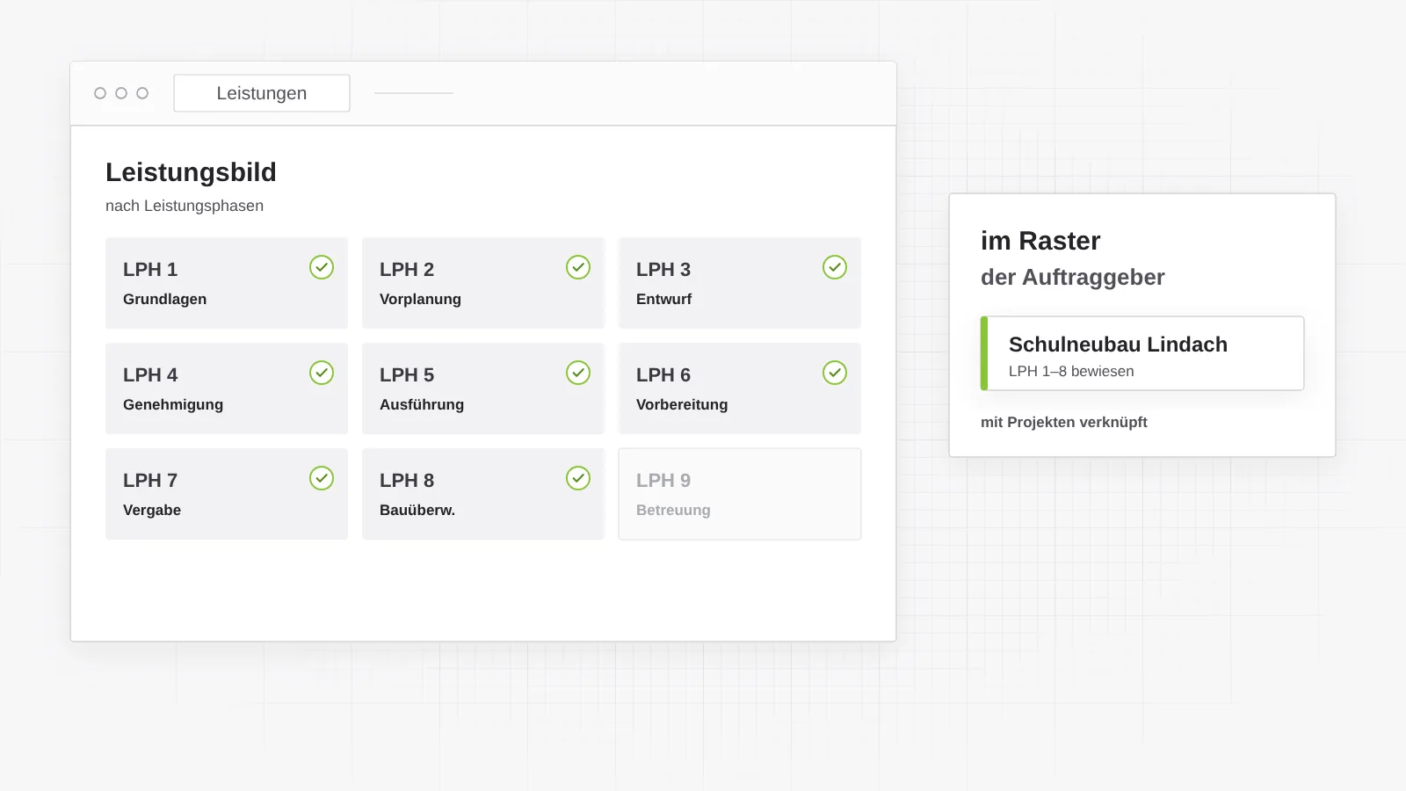
Task: Click the third window control circle
Action: tap(142, 93)
